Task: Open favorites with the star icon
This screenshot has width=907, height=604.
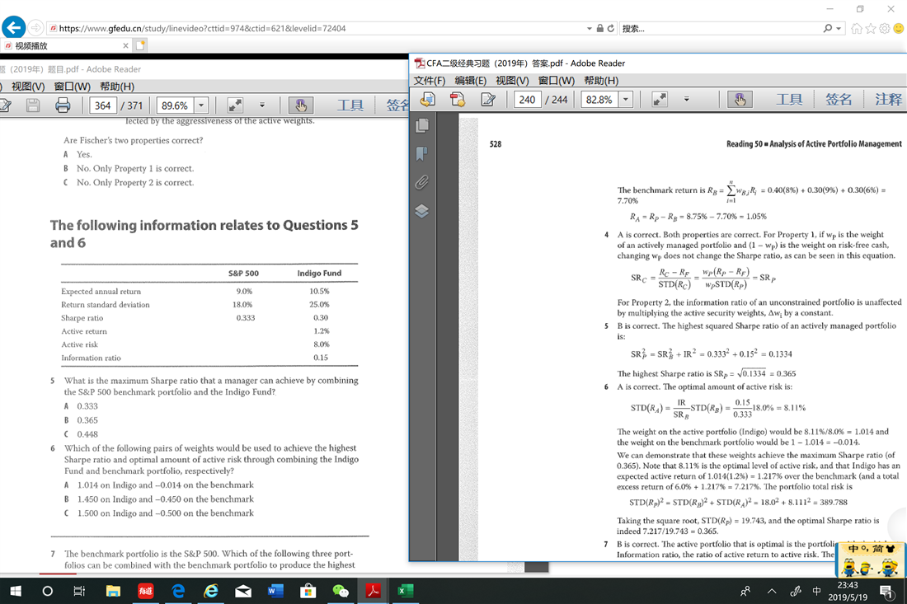Action: tap(871, 28)
